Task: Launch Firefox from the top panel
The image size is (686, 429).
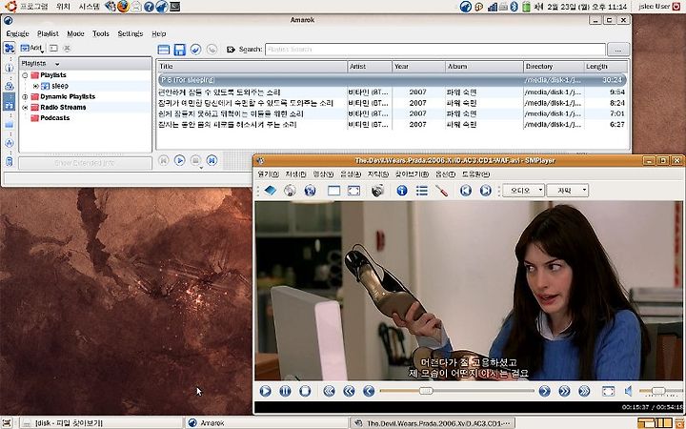Action: (123, 6)
